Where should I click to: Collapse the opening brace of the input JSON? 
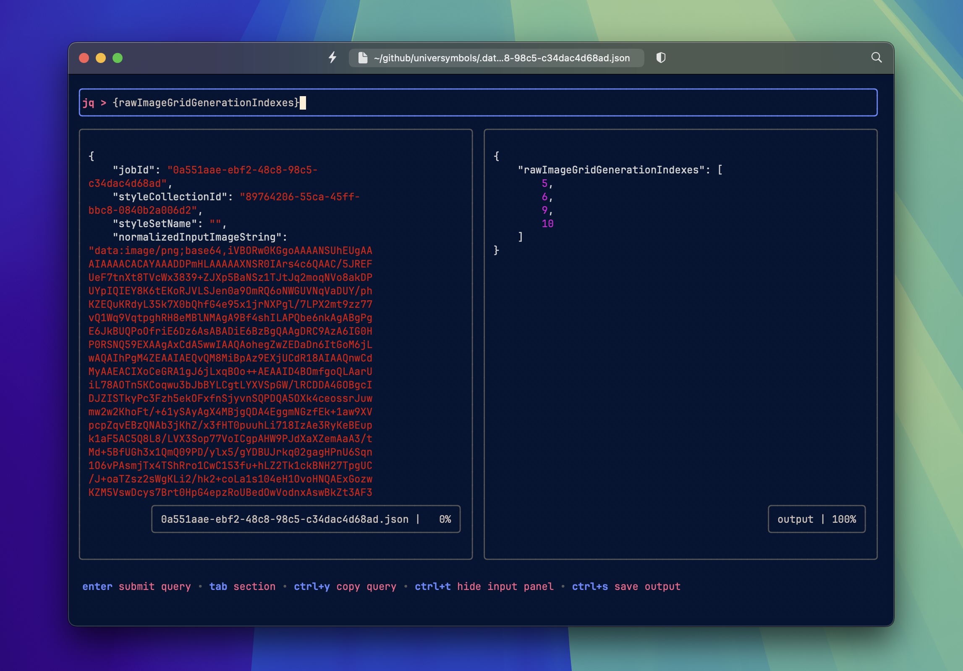(x=91, y=155)
